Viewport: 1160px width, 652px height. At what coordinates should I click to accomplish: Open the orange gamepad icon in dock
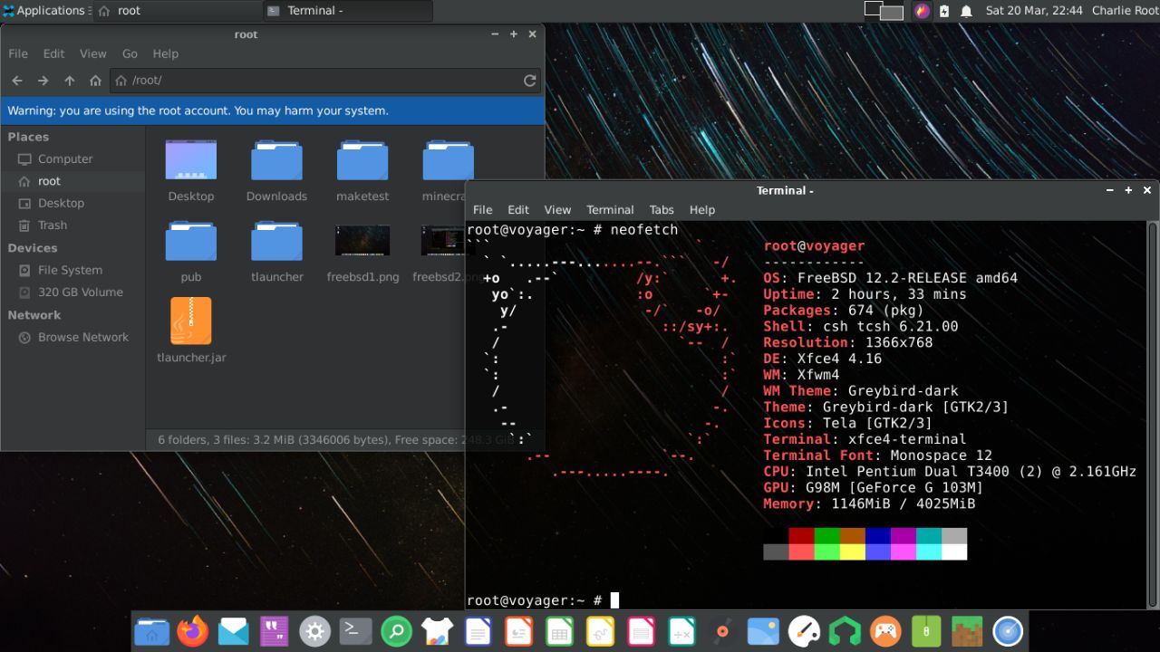(x=885, y=631)
